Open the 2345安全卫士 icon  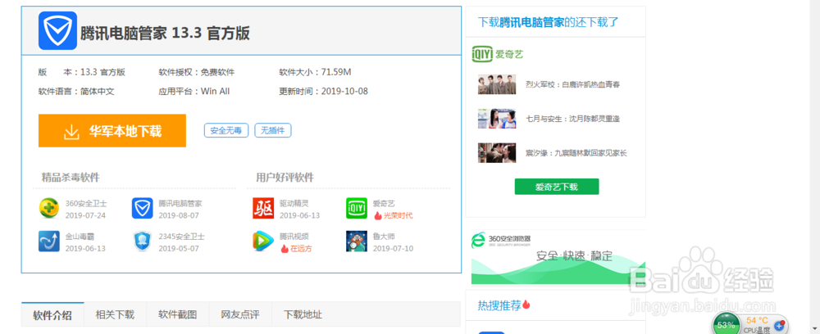(142, 241)
